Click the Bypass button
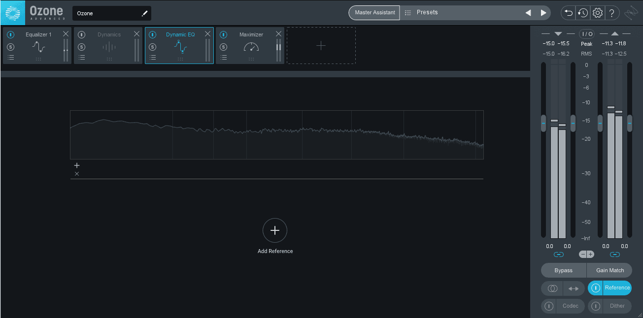The height and width of the screenshot is (318, 643). click(x=564, y=270)
